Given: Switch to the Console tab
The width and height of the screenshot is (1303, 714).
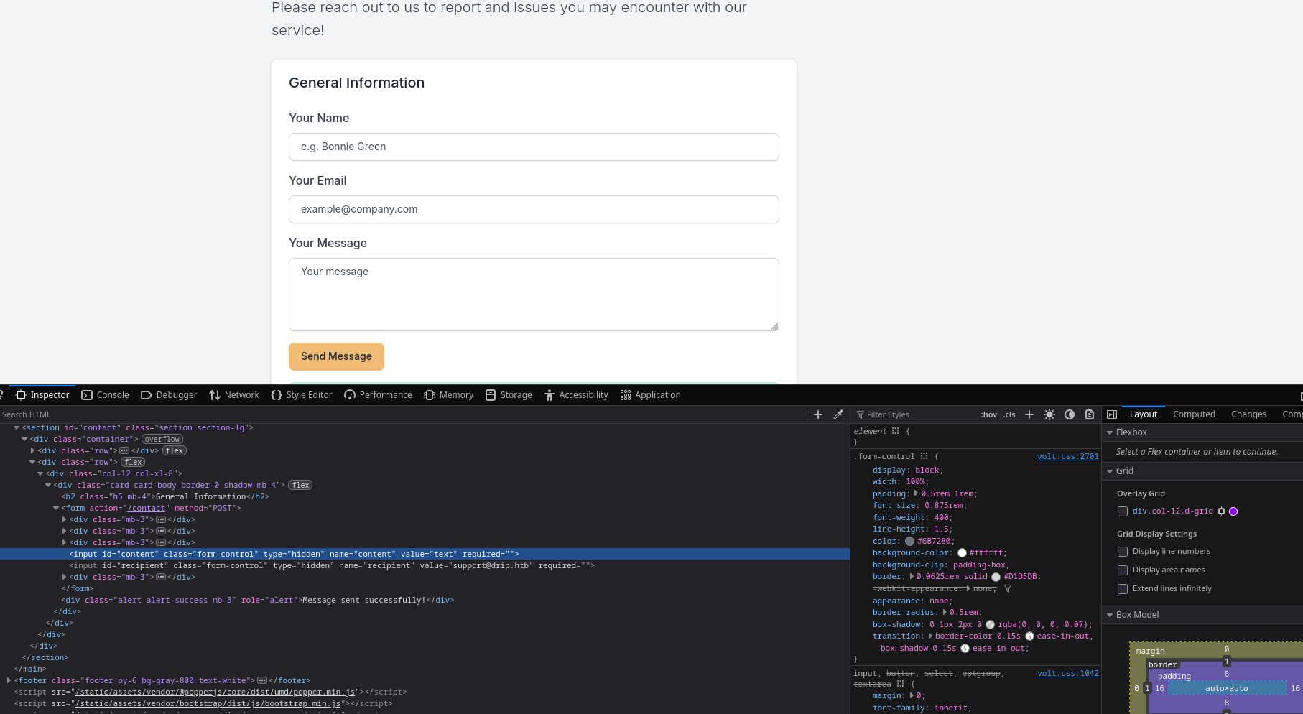Looking at the screenshot, I should [x=106, y=395].
